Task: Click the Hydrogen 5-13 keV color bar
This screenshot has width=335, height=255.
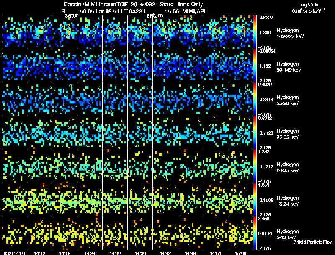Action: point(255,233)
